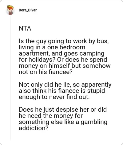Click the final word 'addiction?'
The height and width of the screenshot is (145, 123).
click(x=34, y=128)
